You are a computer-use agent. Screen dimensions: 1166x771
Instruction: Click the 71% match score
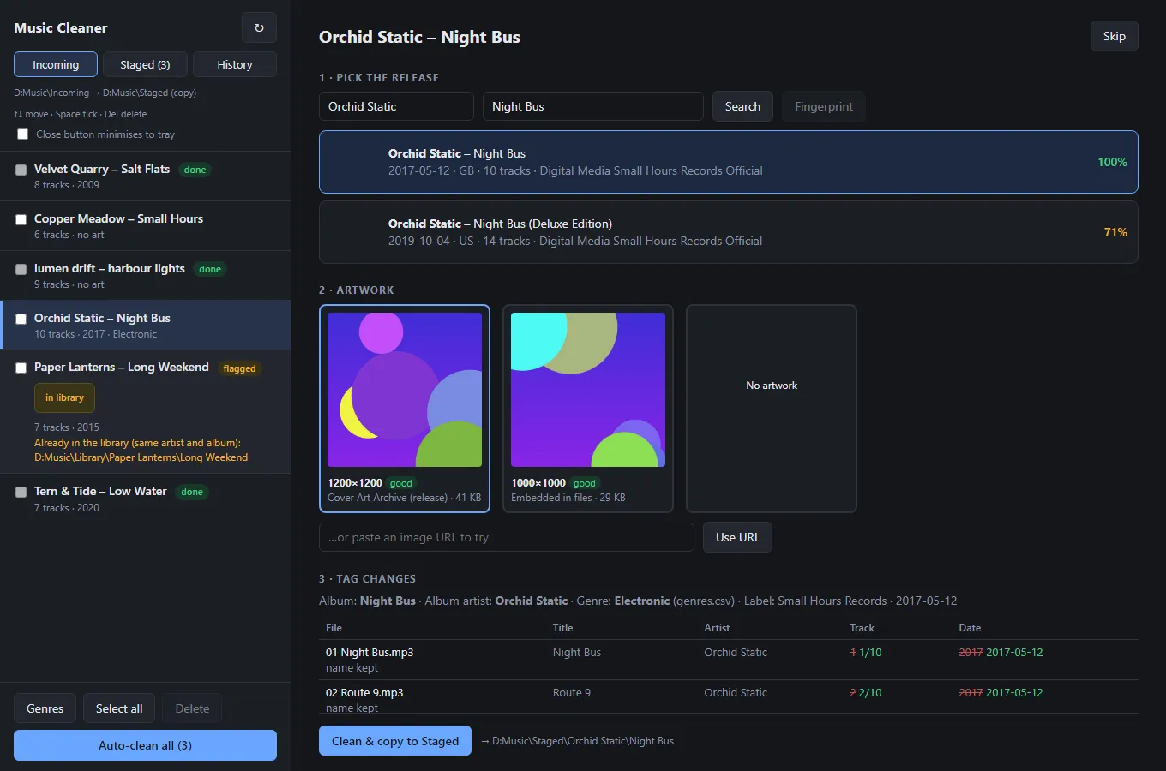[x=1115, y=232]
